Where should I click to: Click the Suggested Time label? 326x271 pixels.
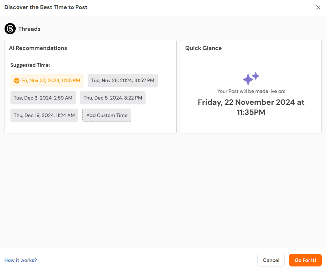pos(30,65)
